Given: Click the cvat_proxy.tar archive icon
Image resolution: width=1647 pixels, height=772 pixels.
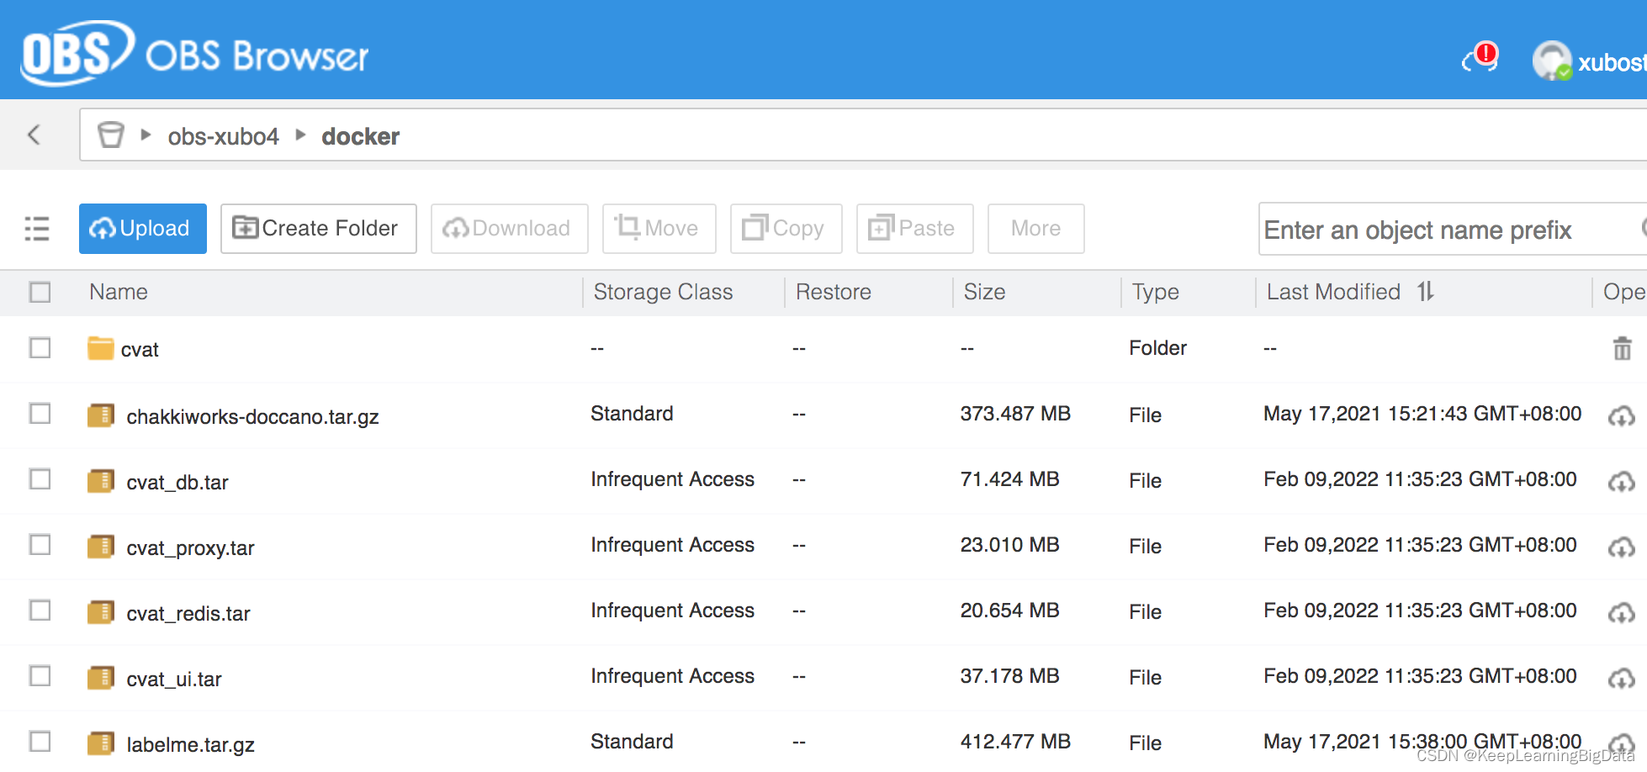Looking at the screenshot, I should 101,547.
